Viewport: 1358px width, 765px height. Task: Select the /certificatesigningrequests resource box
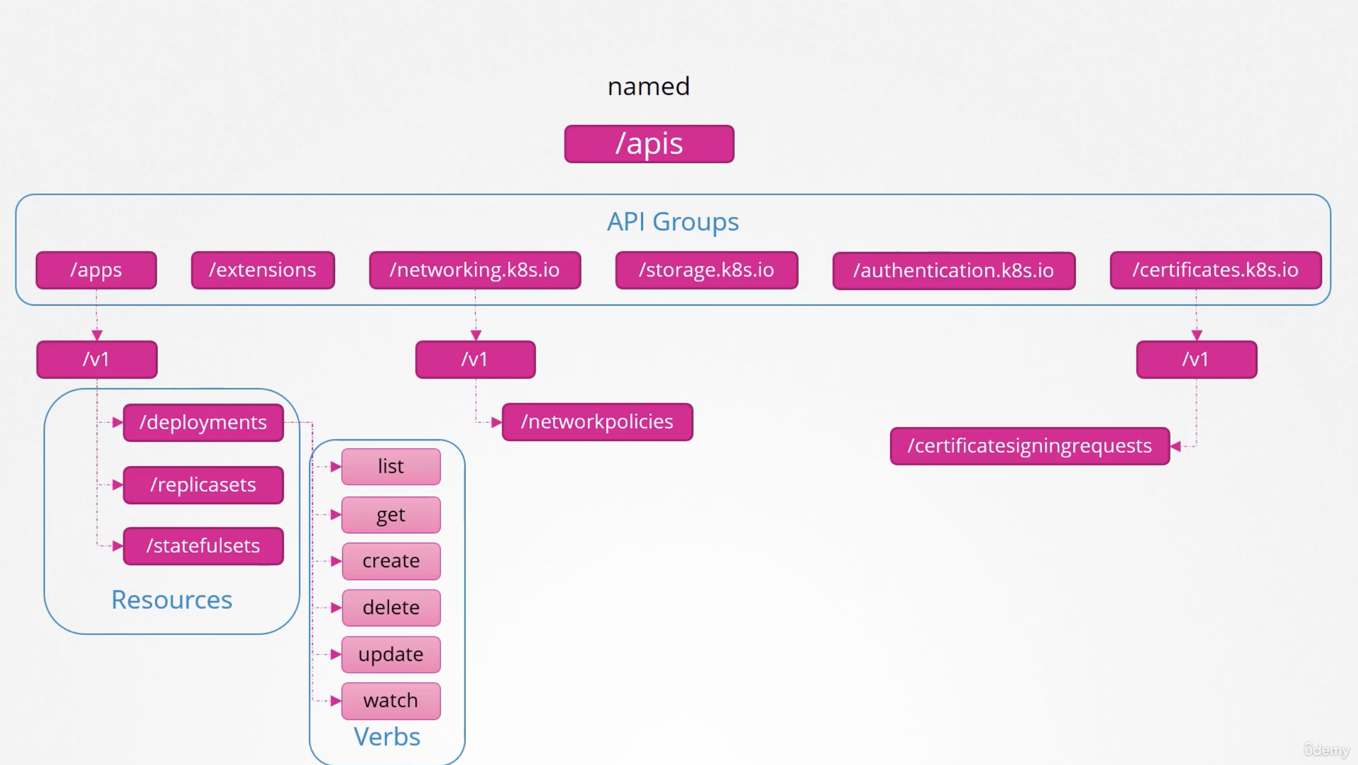pos(1029,446)
